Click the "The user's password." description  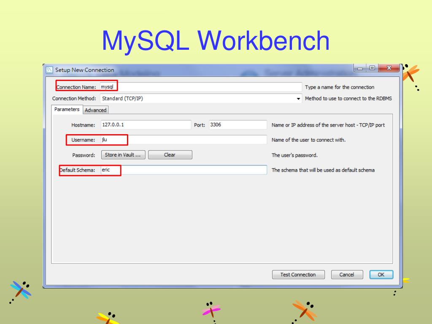tap(294, 155)
